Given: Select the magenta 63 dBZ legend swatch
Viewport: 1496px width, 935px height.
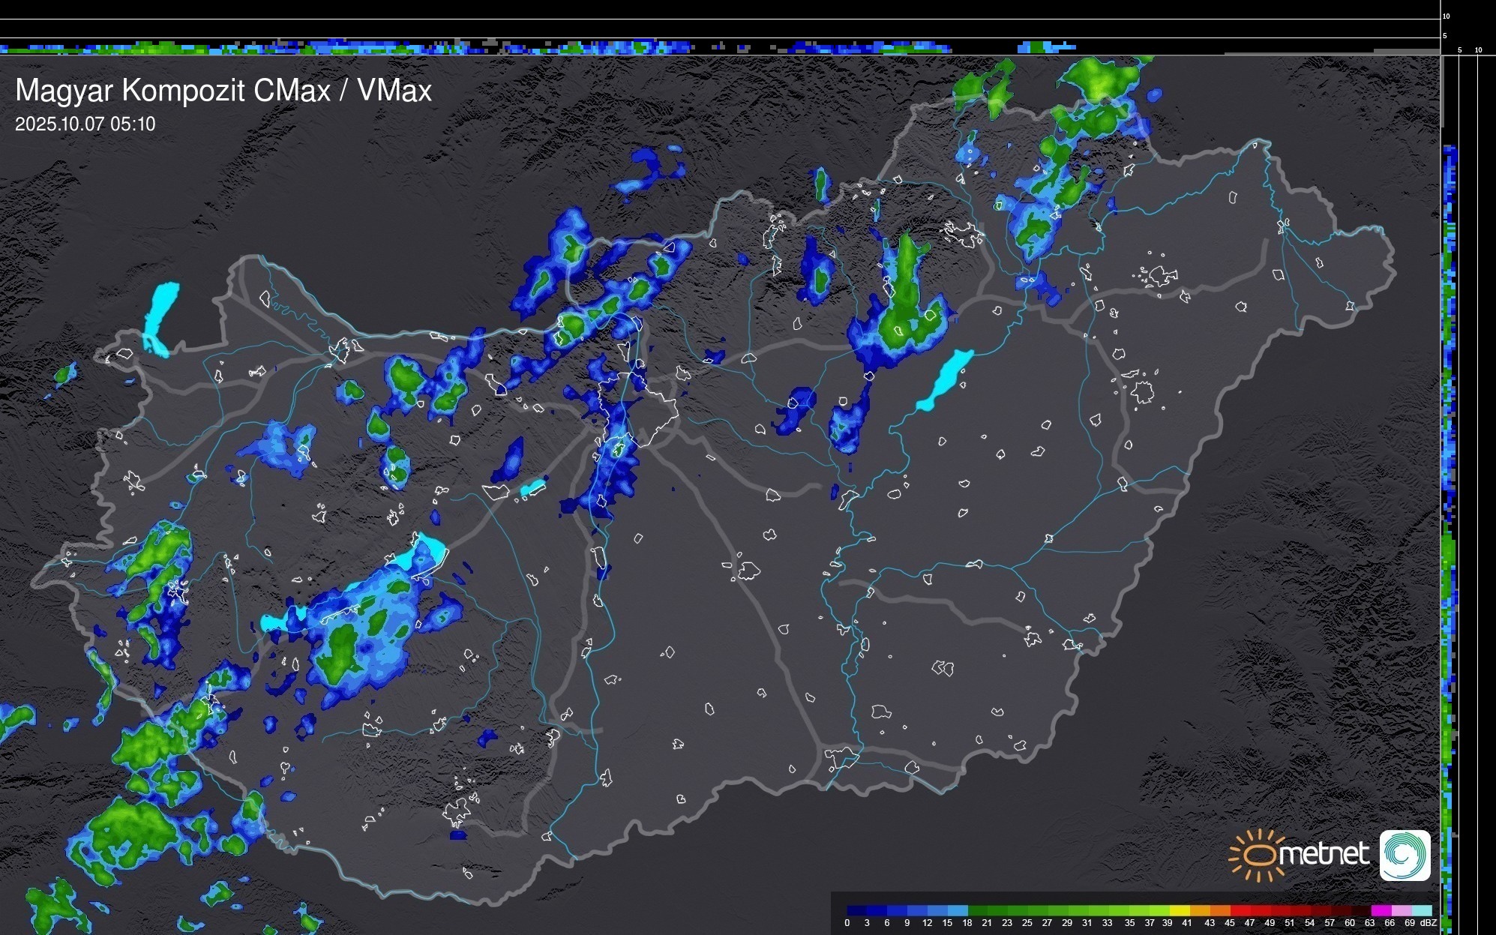Looking at the screenshot, I should click(x=1381, y=911).
